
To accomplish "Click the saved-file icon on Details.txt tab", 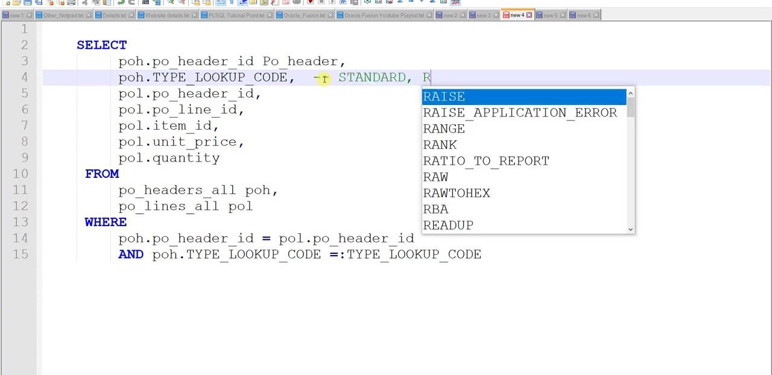I will (98, 15).
